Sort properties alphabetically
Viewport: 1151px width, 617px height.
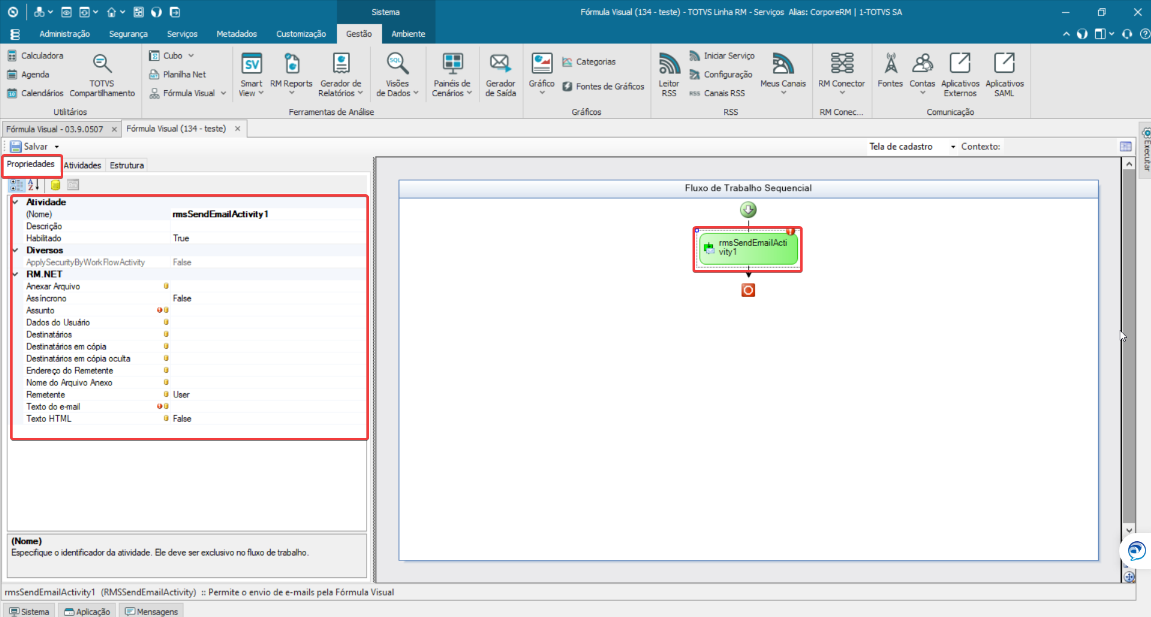[x=33, y=185]
